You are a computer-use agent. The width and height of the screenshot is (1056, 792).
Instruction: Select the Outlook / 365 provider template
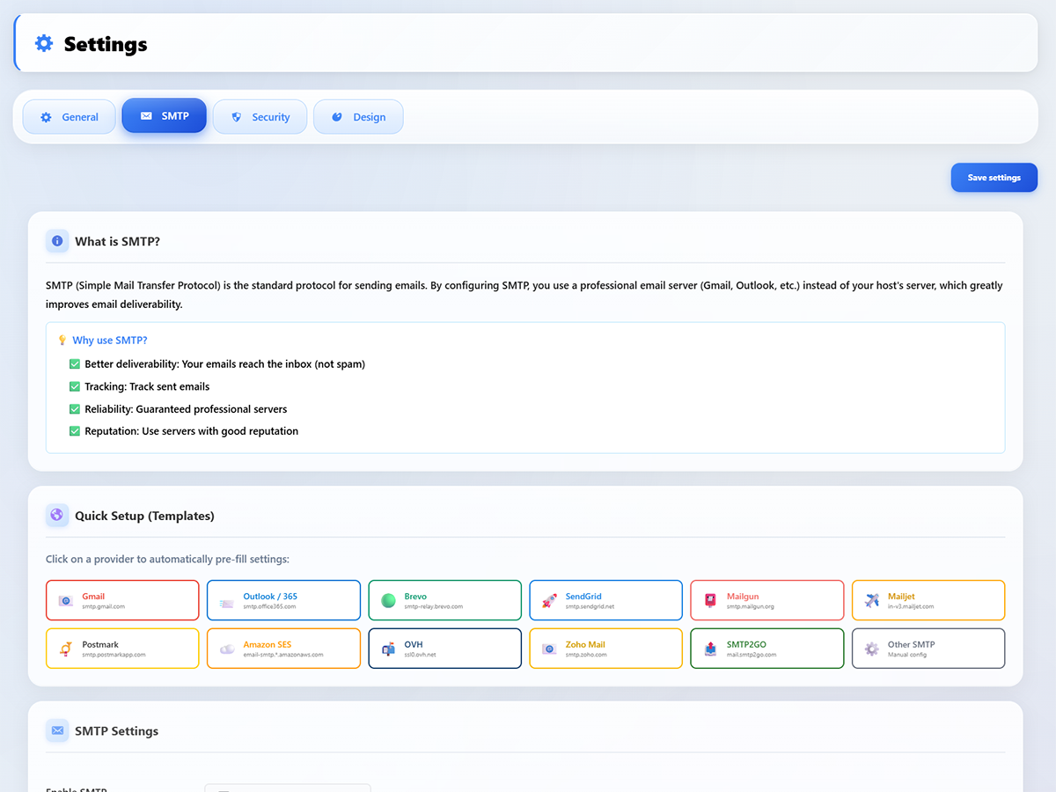coord(283,599)
